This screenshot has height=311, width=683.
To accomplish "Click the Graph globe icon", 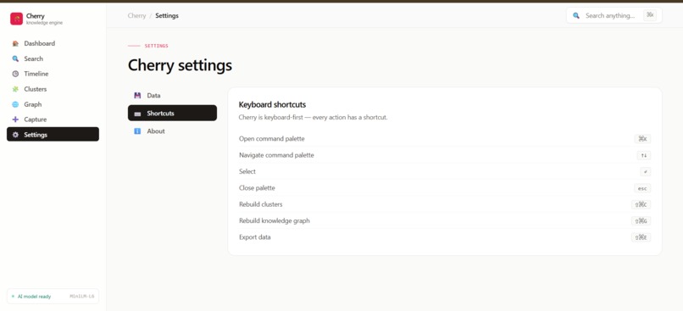I will [15, 104].
